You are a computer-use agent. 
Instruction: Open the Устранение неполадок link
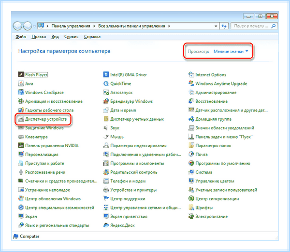point(47,190)
